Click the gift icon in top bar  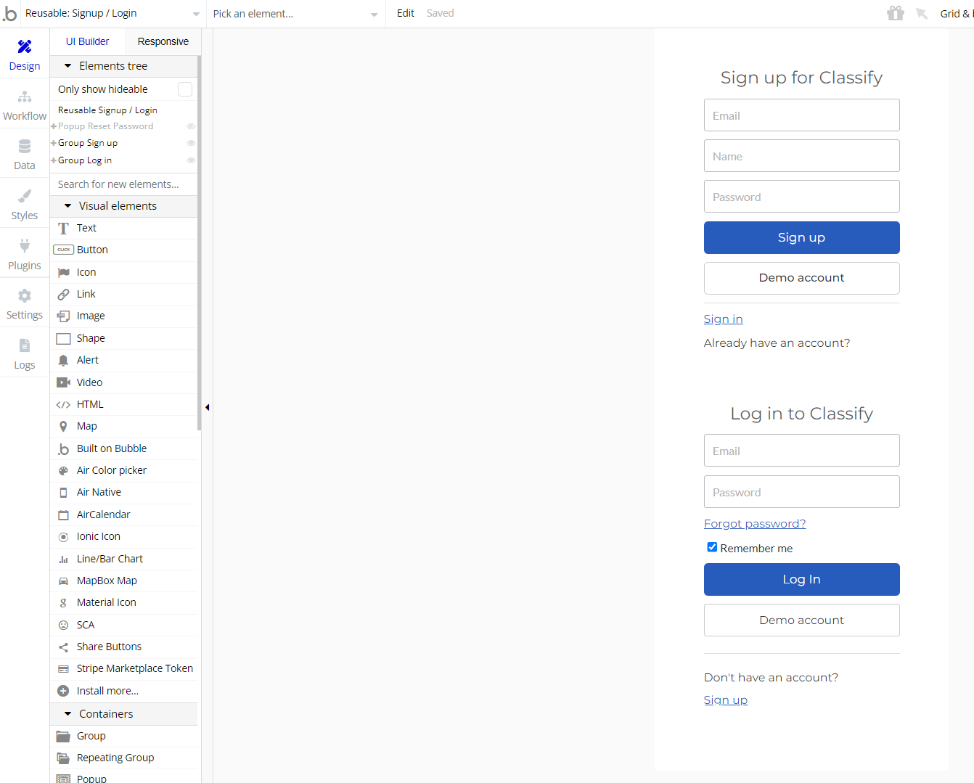click(895, 13)
